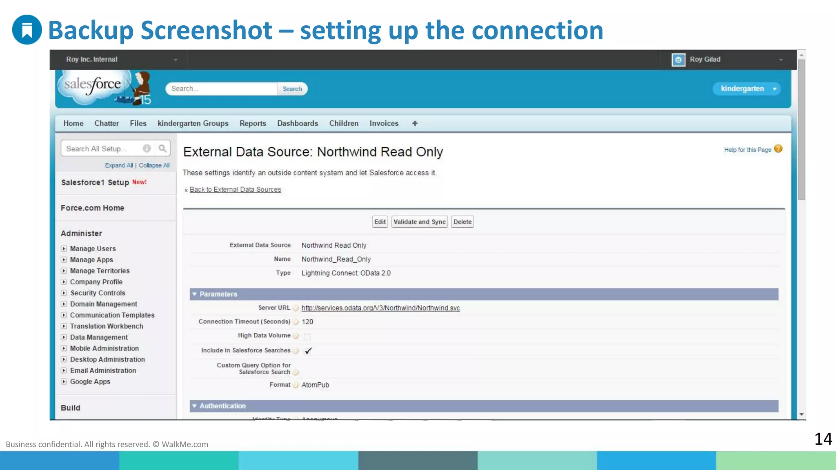Open the Dashboards tab
The height and width of the screenshot is (470, 836).
(298, 123)
